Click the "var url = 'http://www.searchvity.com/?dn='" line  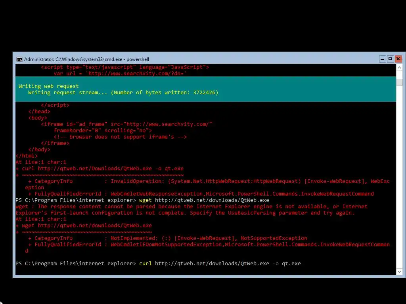[x=120, y=73]
